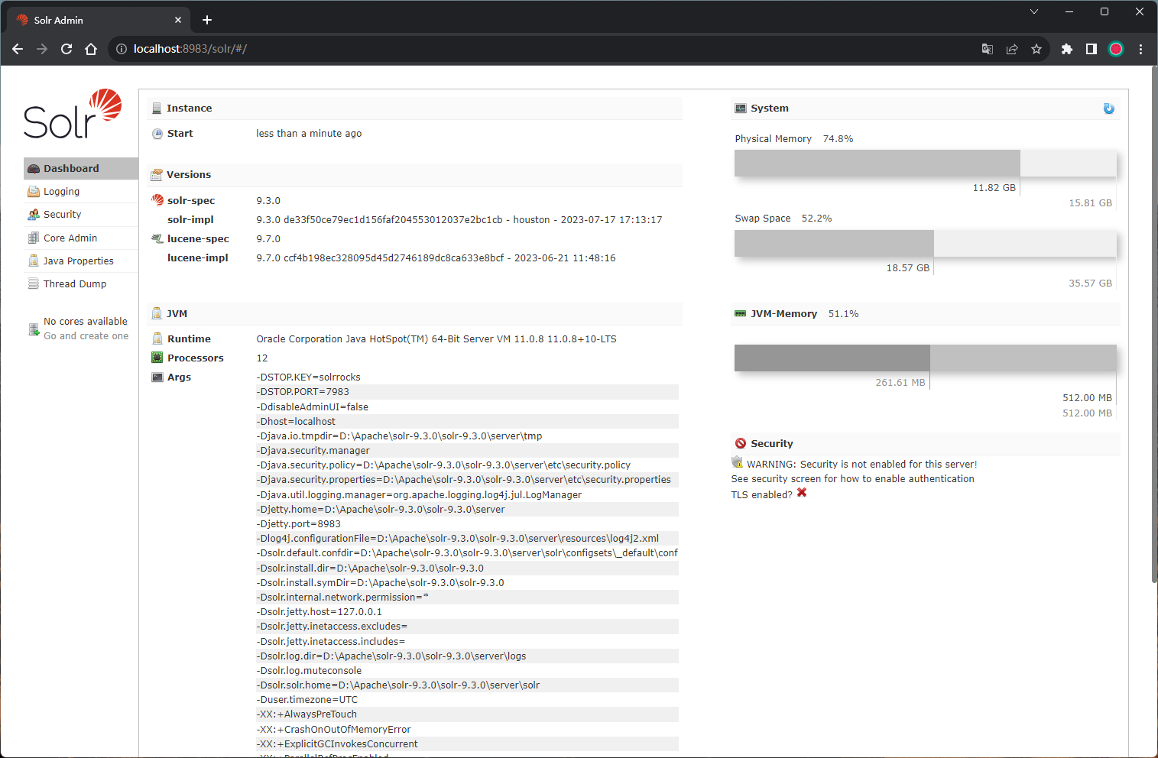Image resolution: width=1158 pixels, height=758 pixels.
Task: Click the site info icon in address bar
Action: pyautogui.click(x=122, y=49)
